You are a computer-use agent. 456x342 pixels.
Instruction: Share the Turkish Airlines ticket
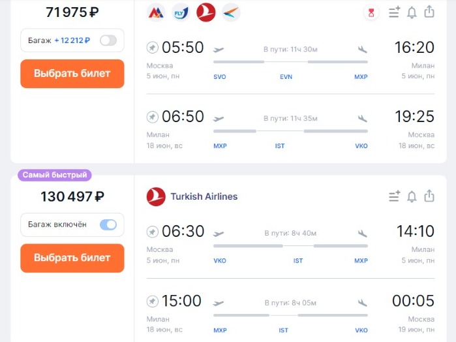pos(429,196)
